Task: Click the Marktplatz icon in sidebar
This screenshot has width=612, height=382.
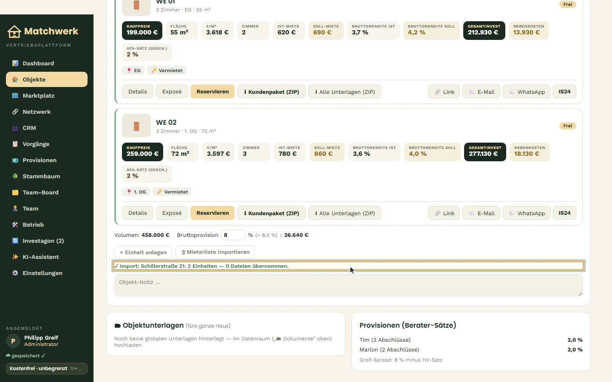Action: pos(15,95)
